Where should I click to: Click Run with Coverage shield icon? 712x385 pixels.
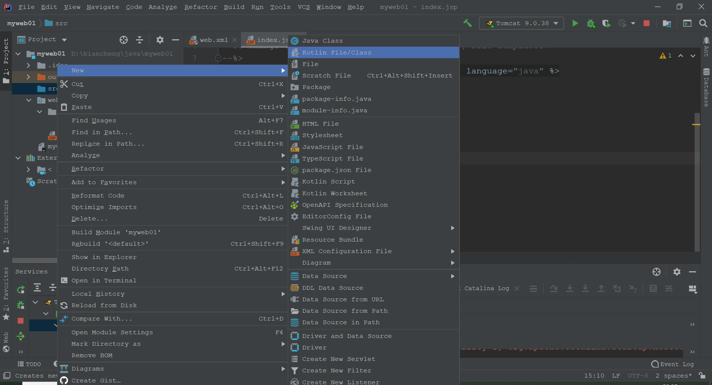pos(606,23)
